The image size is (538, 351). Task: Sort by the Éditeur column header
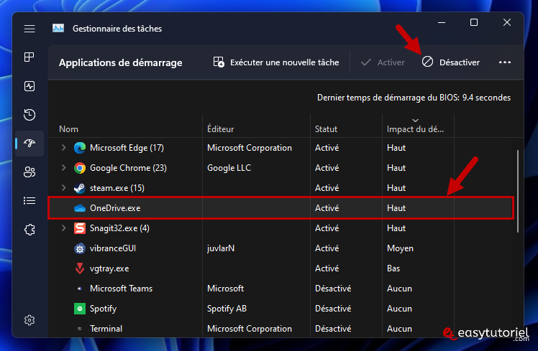(220, 129)
